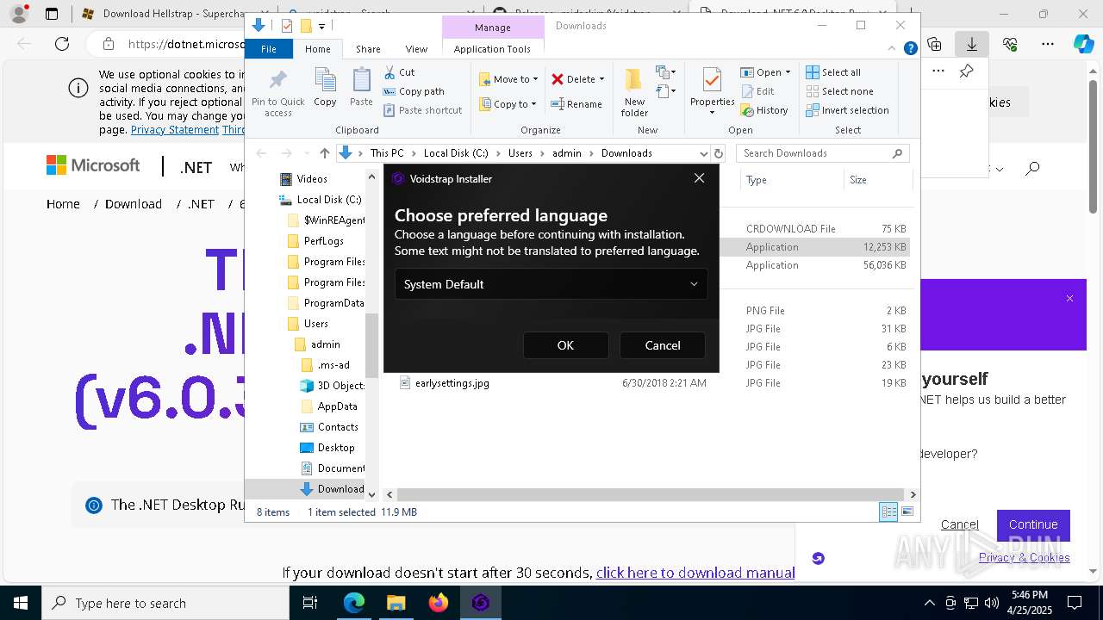Open the language dropdown showing System Default
Viewport: 1103px width, 620px height.
[x=551, y=284]
